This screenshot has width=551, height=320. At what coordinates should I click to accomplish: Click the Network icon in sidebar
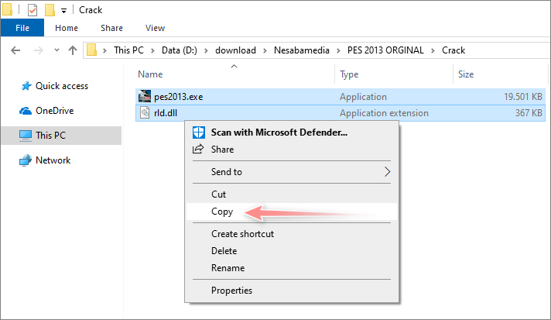coord(26,160)
